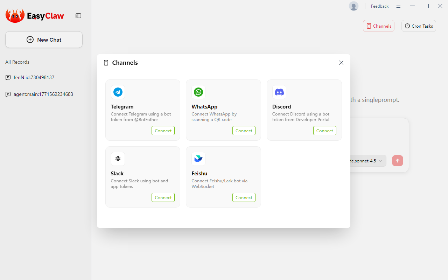Click the Discord channel icon
The height and width of the screenshot is (280, 448).
[x=279, y=92]
